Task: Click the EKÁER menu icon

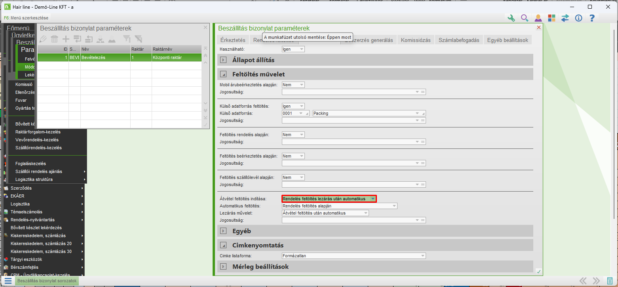Action: [x=6, y=196]
